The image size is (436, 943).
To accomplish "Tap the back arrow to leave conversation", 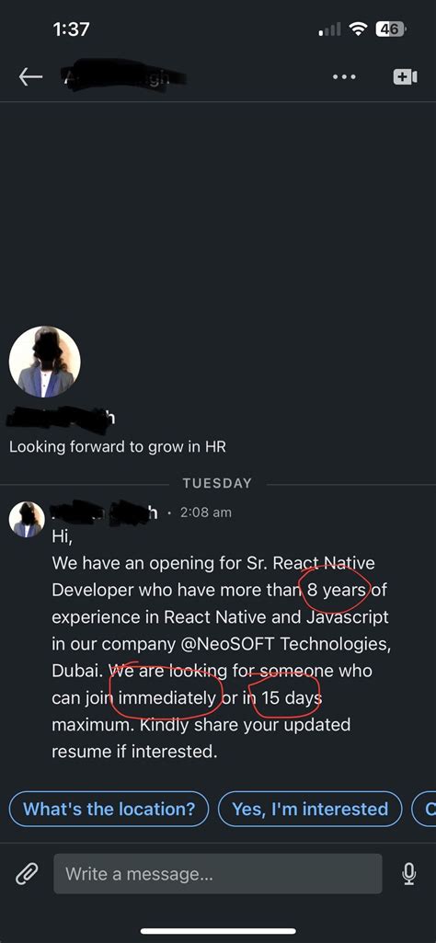I will pyautogui.click(x=30, y=76).
